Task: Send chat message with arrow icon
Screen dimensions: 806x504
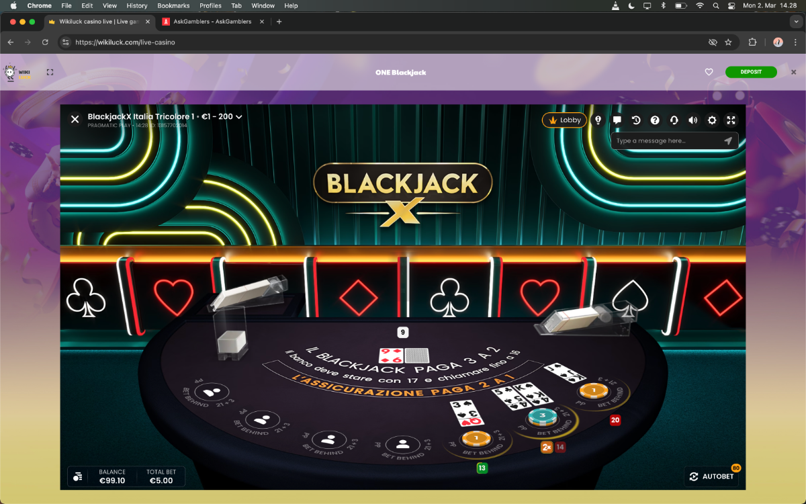Action: click(728, 141)
